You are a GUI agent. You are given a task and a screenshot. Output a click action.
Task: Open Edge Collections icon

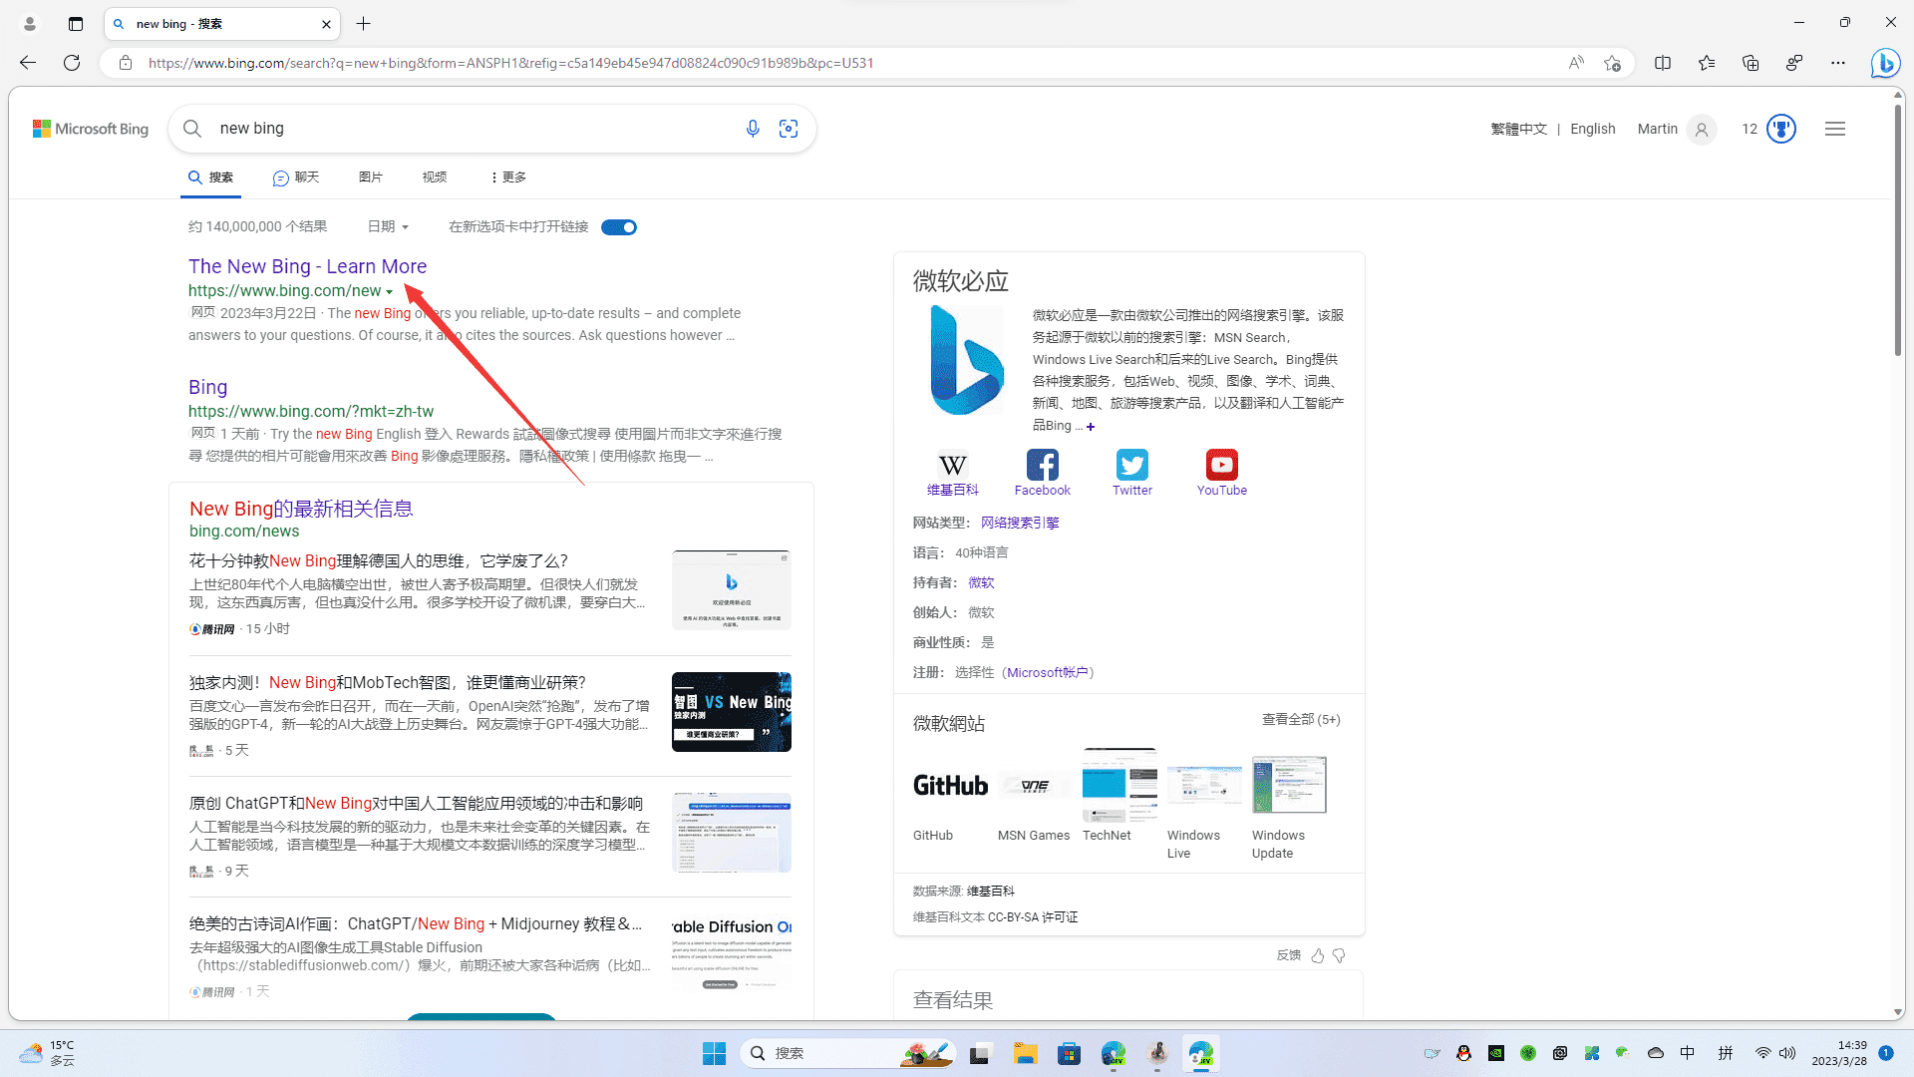tap(1751, 63)
